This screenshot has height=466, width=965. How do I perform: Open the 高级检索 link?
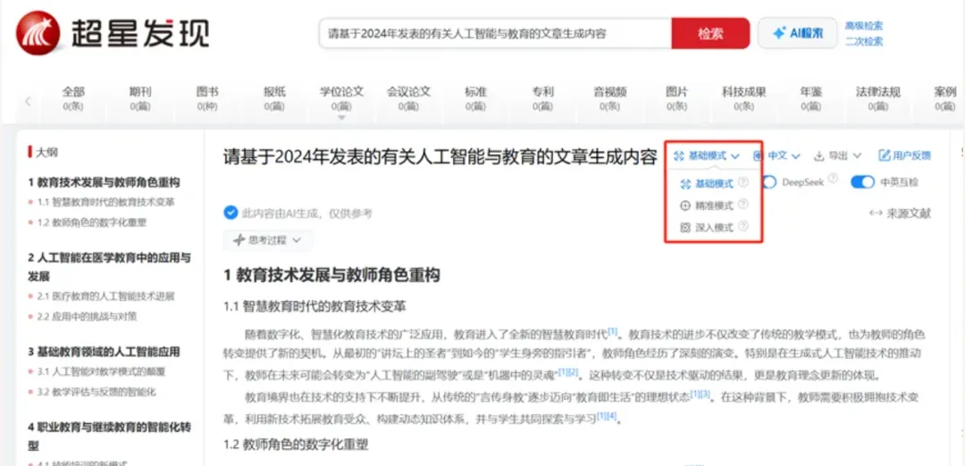point(864,26)
